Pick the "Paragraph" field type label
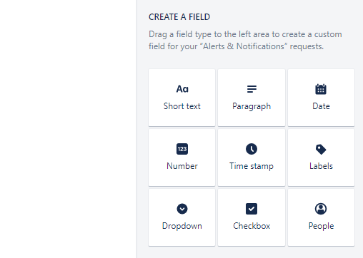 coord(252,107)
